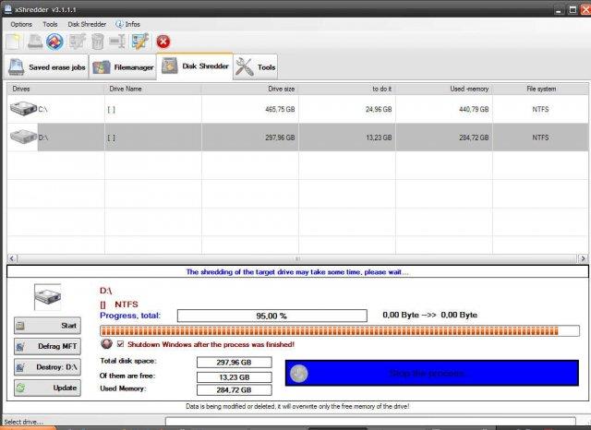This screenshot has height=430, width=591.
Task: Click the 'Select drive...' status bar text
Action: [x=23, y=422]
